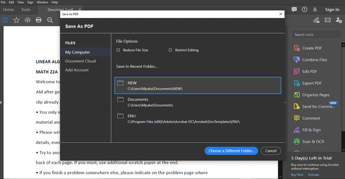
Task: Click the Save file icon in the toolbar
Action: pos(5,20)
